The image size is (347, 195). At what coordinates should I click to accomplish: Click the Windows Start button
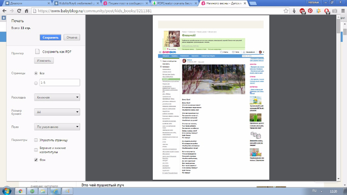click(x=6, y=191)
